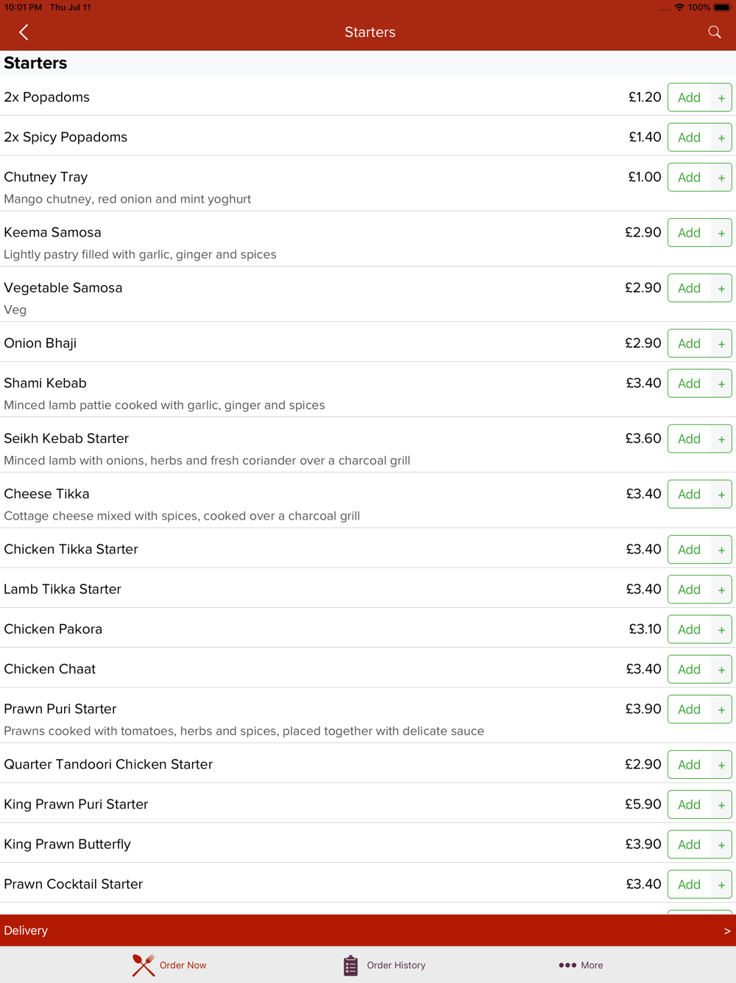This screenshot has height=983, width=736.
Task: Switch to the Order History tab
Action: pyautogui.click(x=384, y=965)
